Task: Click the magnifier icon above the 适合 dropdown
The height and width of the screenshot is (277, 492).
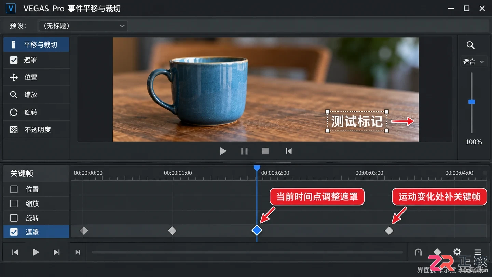Action: click(x=470, y=45)
